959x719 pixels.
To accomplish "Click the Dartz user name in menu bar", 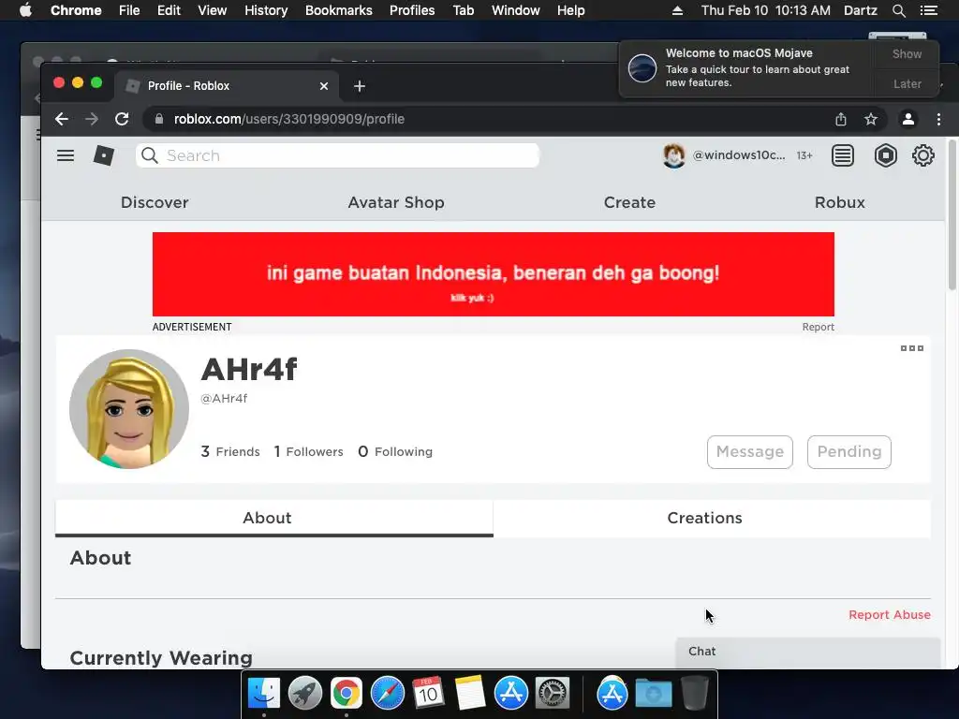I will [860, 10].
